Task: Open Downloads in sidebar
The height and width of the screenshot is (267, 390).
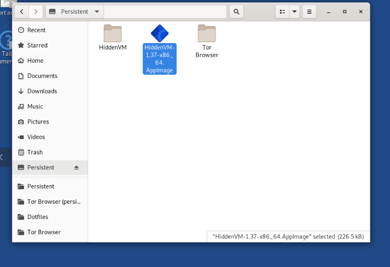Action: click(50, 91)
